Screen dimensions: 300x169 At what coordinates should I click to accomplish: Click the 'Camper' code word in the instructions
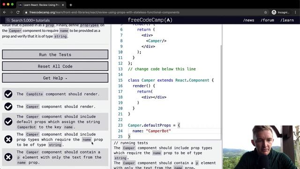[x=15, y=31]
